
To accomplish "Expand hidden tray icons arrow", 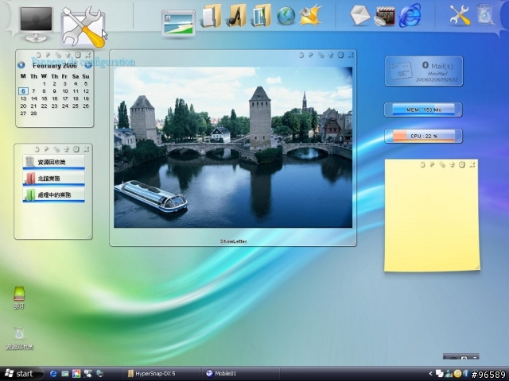I will point(431,374).
